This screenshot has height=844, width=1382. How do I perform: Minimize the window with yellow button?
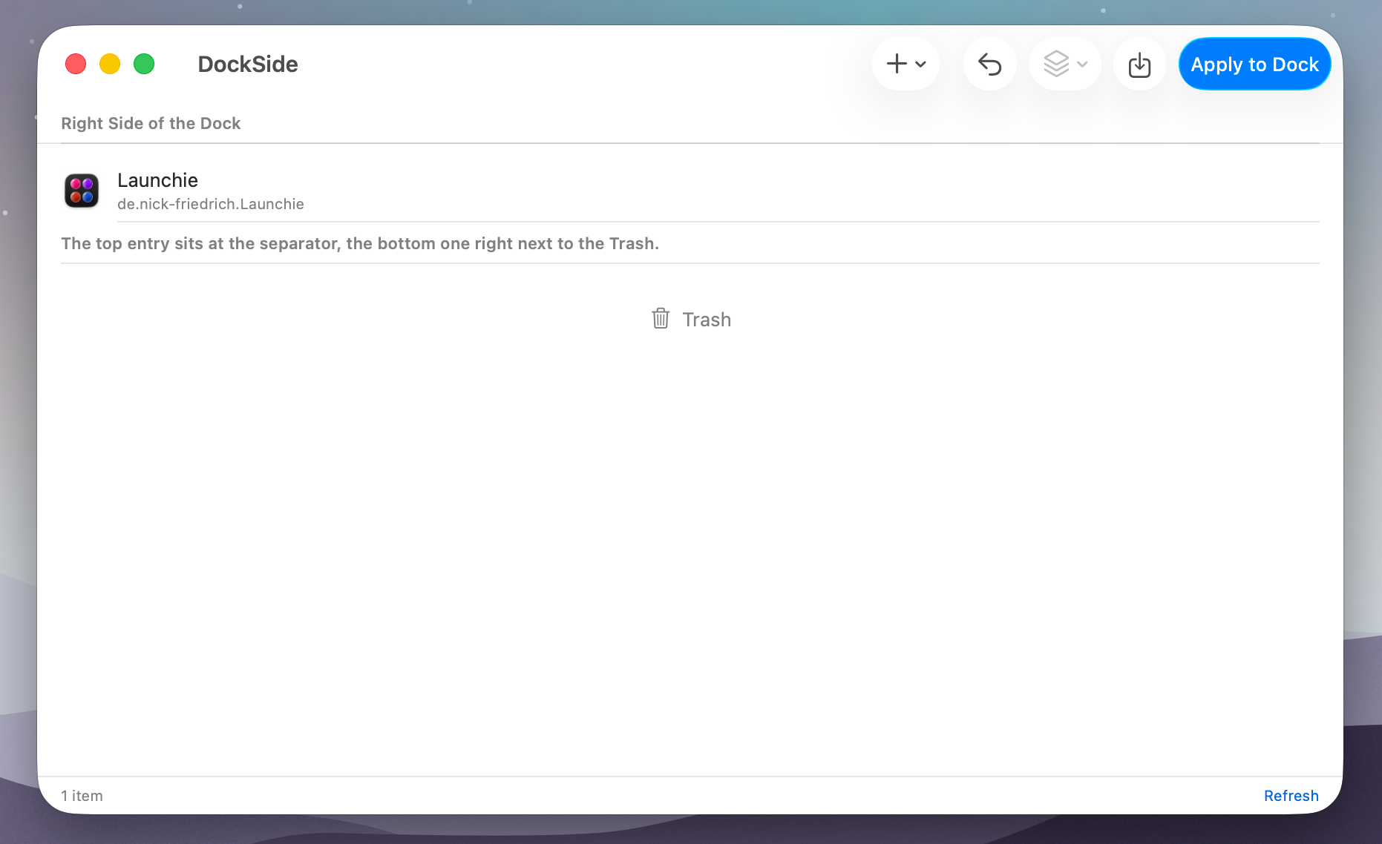pos(110,65)
